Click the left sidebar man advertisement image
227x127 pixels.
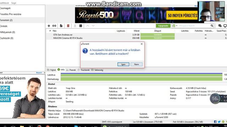(x=23, y=96)
